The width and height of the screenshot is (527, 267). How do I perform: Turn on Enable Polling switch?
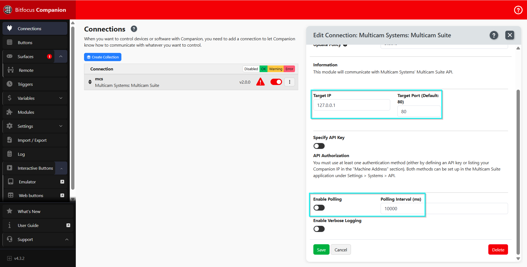[319, 208]
